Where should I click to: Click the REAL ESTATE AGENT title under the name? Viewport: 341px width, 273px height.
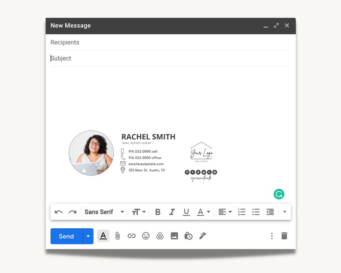tap(137, 143)
